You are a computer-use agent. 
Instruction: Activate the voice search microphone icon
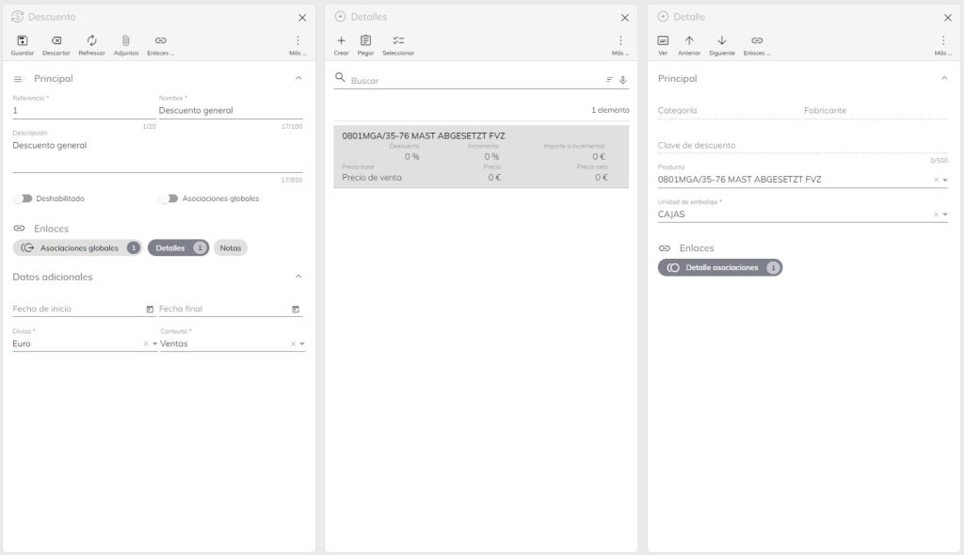coord(623,80)
